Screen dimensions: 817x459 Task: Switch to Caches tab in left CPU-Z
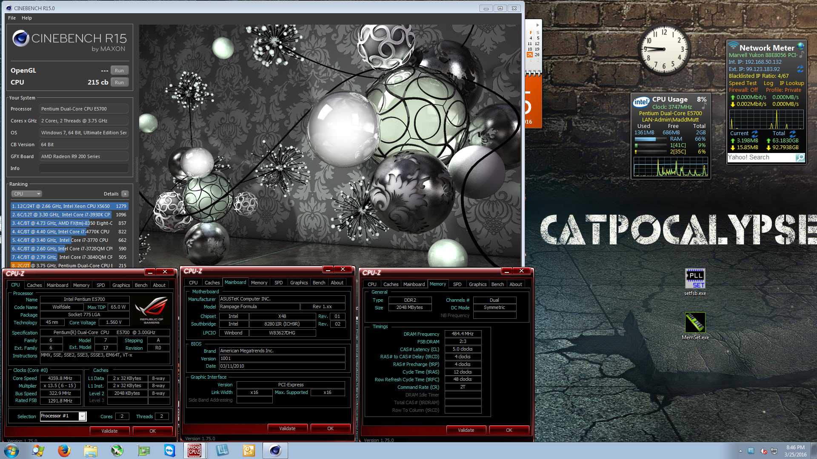pos(34,285)
